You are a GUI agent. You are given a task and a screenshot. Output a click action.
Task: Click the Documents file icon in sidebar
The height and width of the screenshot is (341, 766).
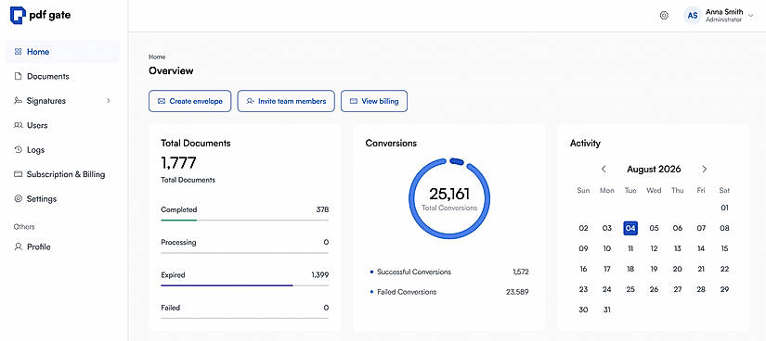(18, 76)
